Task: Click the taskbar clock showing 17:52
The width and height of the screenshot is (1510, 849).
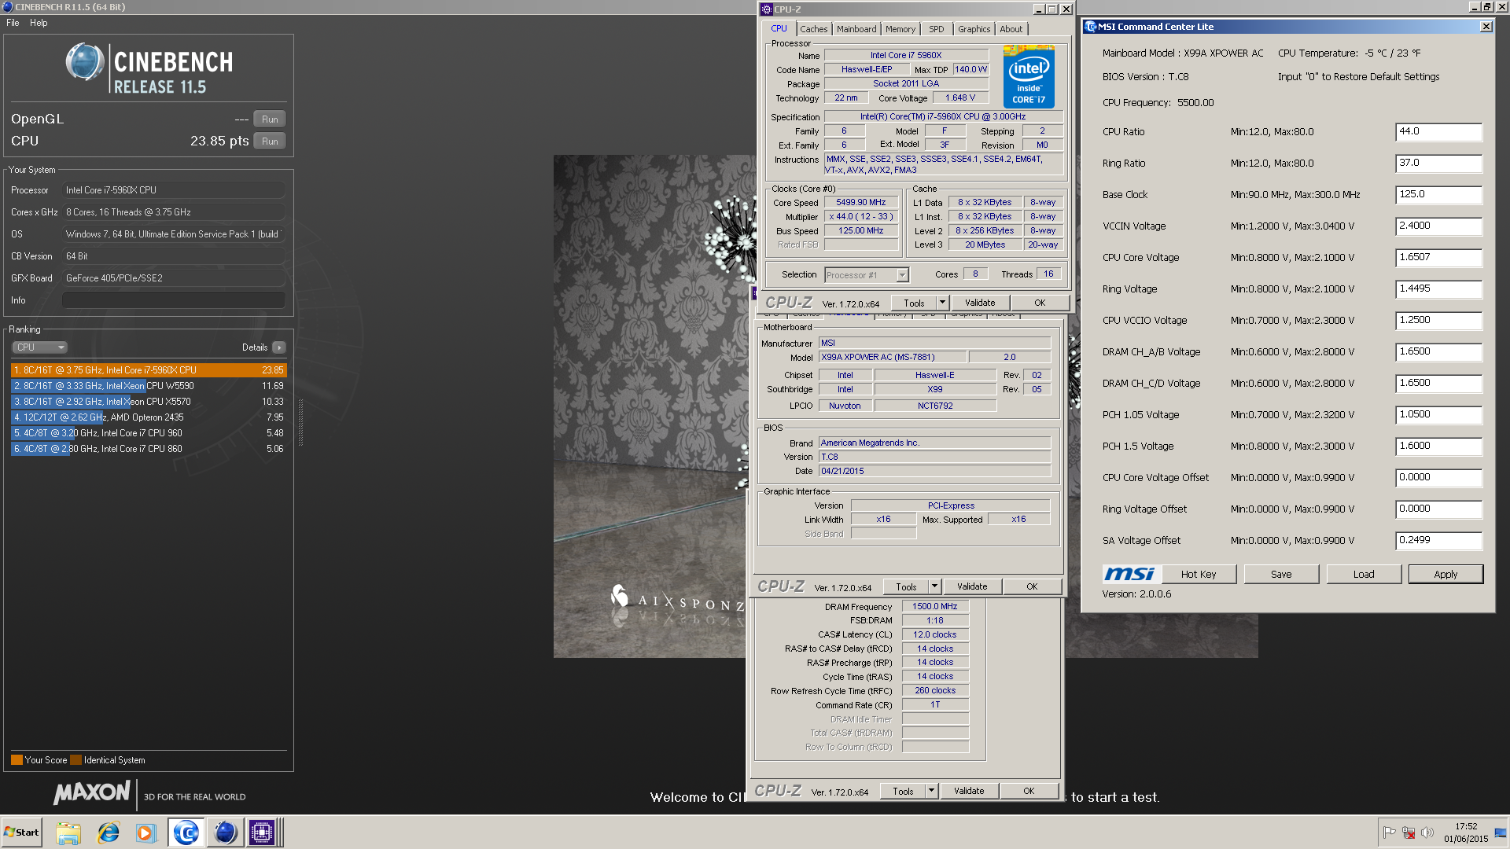Action: pos(1466,826)
